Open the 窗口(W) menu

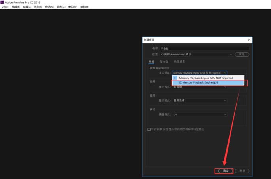click(73, 7)
